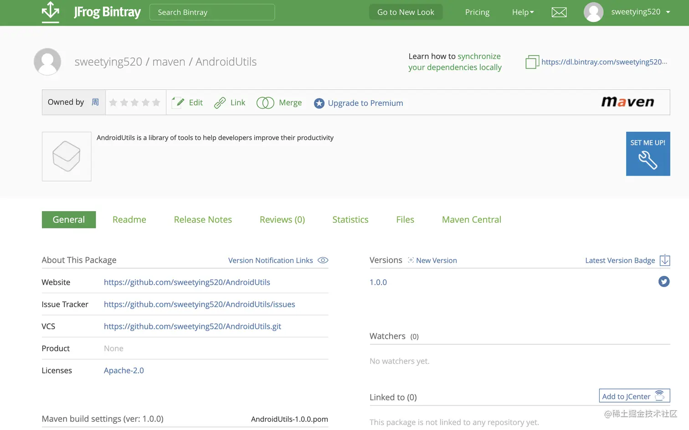Open the mail envelope icon in header
The height and width of the screenshot is (430, 689).
(x=559, y=12)
